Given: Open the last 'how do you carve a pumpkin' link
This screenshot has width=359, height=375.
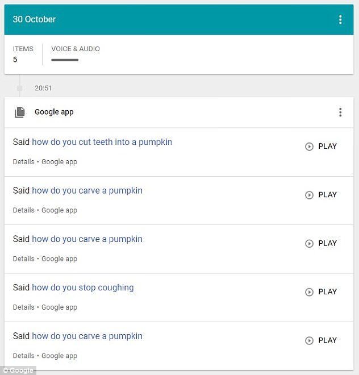Looking at the screenshot, I should [x=87, y=336].
